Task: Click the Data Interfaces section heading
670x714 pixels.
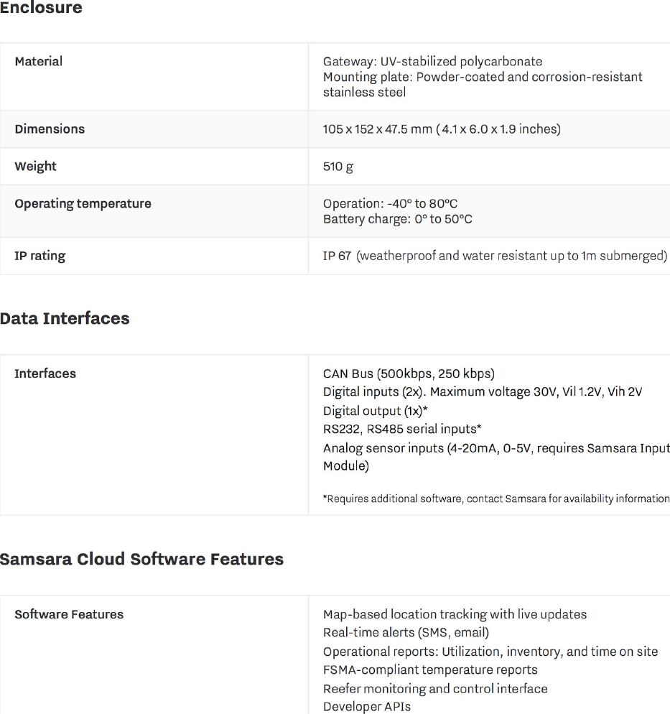Action: [x=65, y=319]
